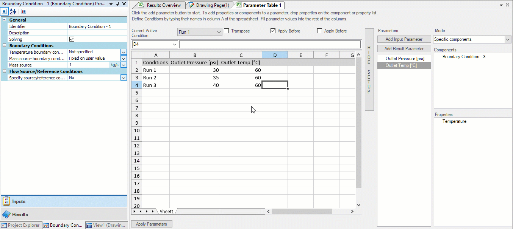Uncheck the Solving checkbox
The image size is (513, 229).
coord(72,39)
